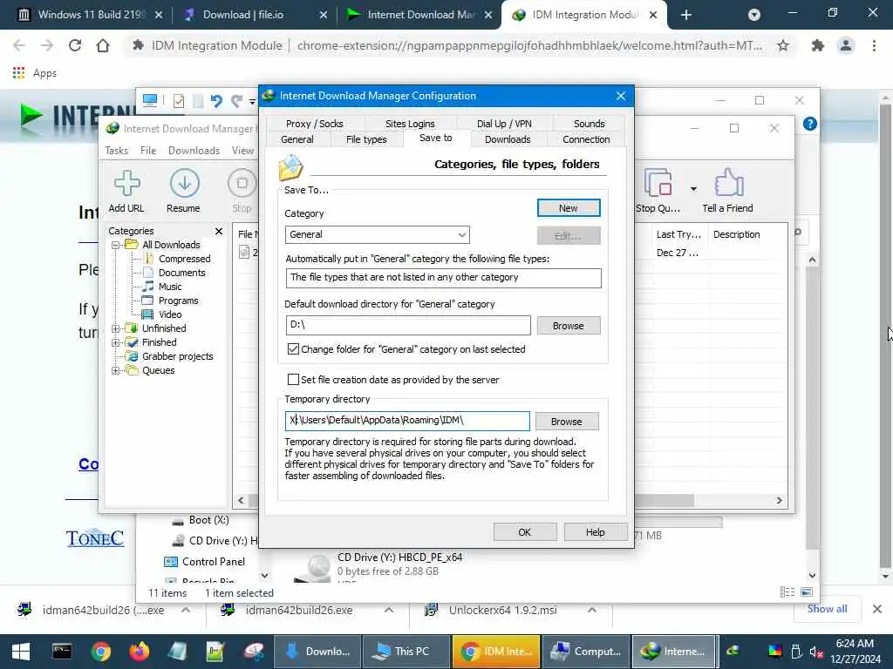Switch to the Proxy / Socks tab

(x=314, y=124)
